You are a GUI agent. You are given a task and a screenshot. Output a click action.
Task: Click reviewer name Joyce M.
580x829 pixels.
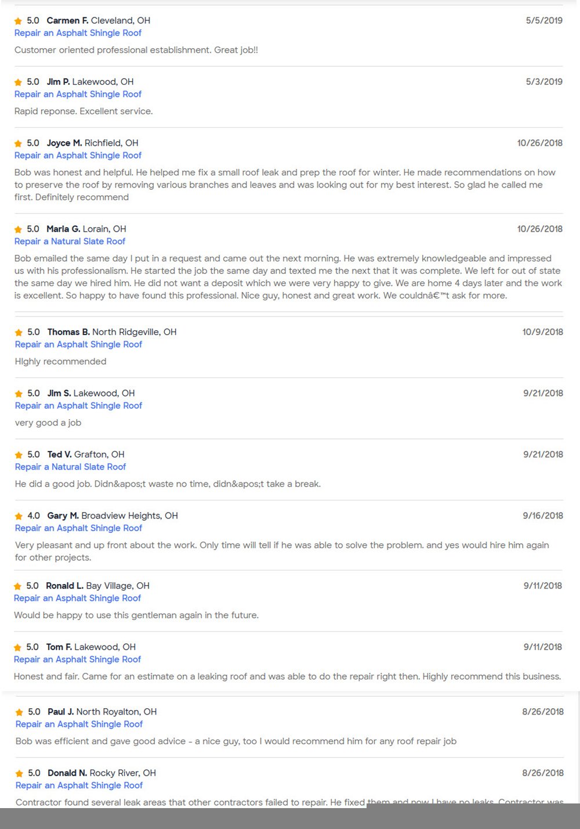click(64, 143)
